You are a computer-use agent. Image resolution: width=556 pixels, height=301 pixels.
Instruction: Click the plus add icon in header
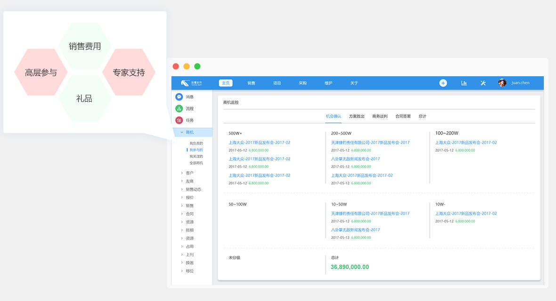coord(443,83)
